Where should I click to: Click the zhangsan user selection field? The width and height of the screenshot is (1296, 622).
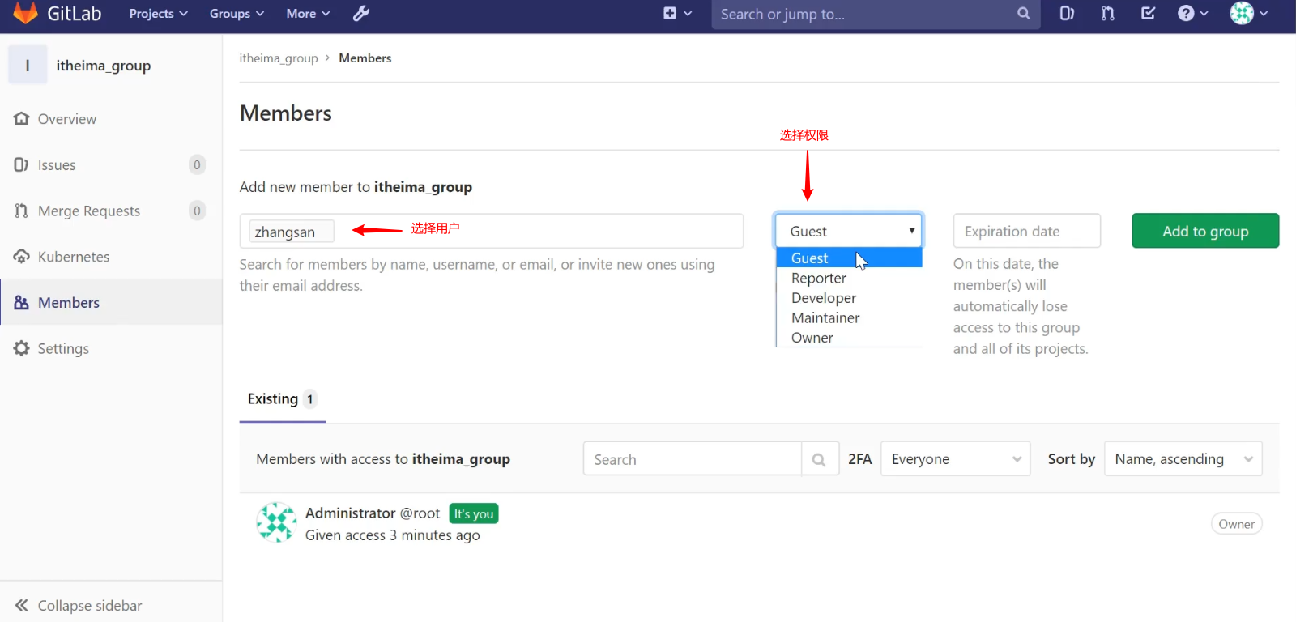tap(492, 231)
